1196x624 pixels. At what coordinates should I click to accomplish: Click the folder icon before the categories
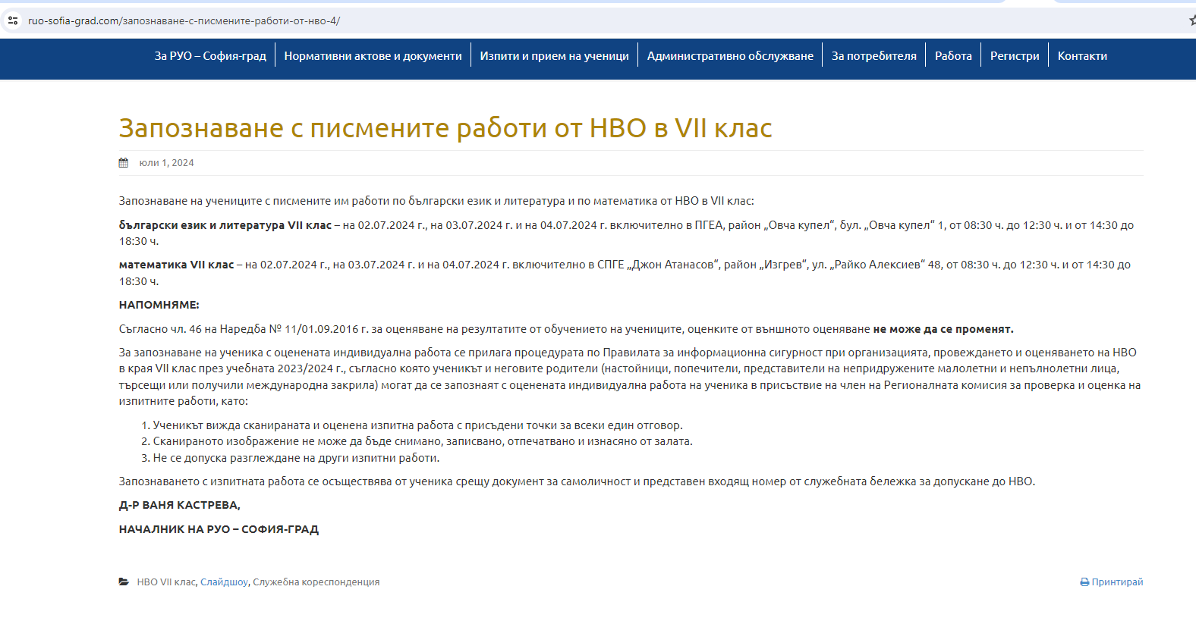click(x=124, y=582)
